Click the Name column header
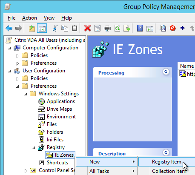Image resolution: width=195 pixels, height=175 pixels. click(x=186, y=66)
